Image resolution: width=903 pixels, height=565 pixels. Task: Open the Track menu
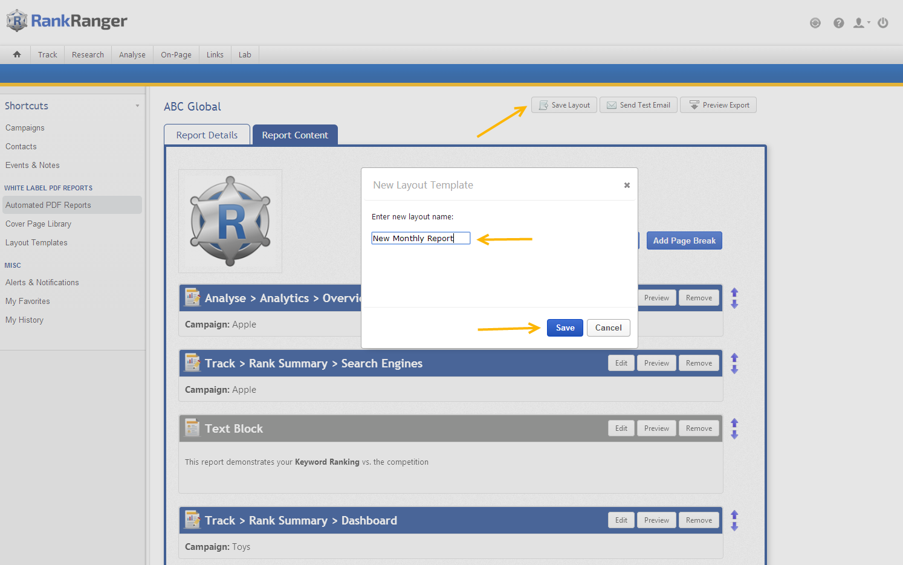(x=47, y=54)
